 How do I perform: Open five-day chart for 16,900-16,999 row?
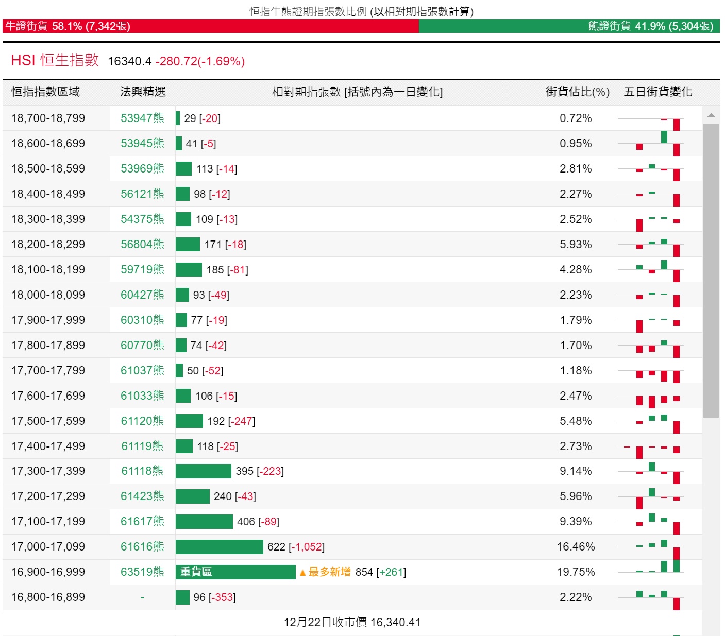click(651, 572)
